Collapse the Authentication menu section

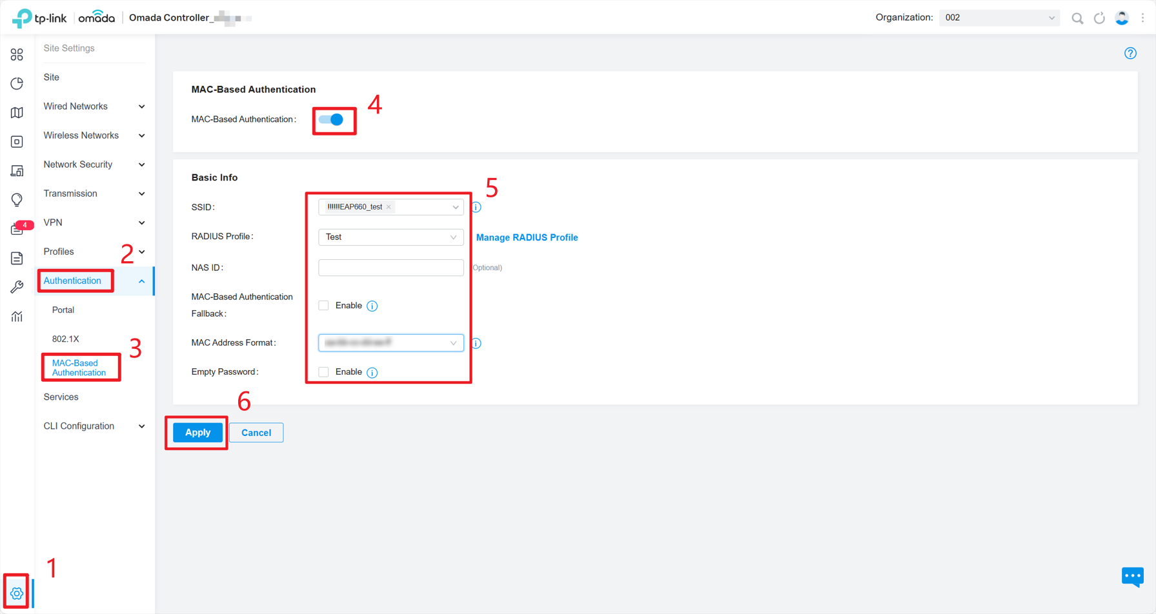coord(75,281)
